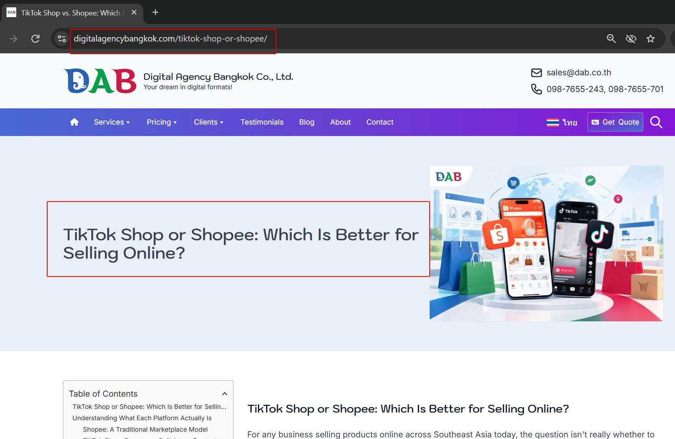Image resolution: width=675 pixels, height=439 pixels.
Task: Switch language to ไทย
Action: [570, 122]
